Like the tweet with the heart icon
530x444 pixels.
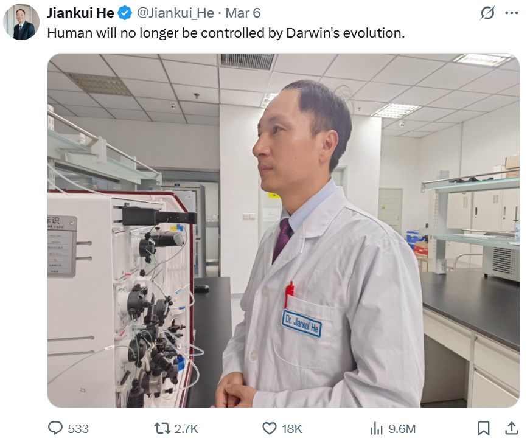270,428
